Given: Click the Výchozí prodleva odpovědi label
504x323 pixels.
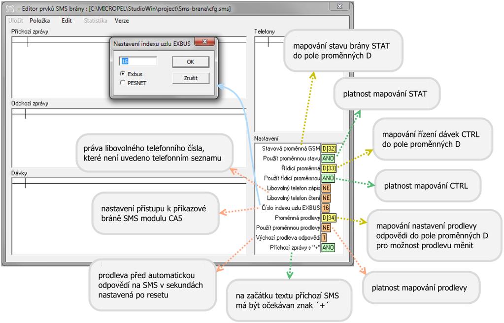Looking at the screenshot, I should 288,237.
